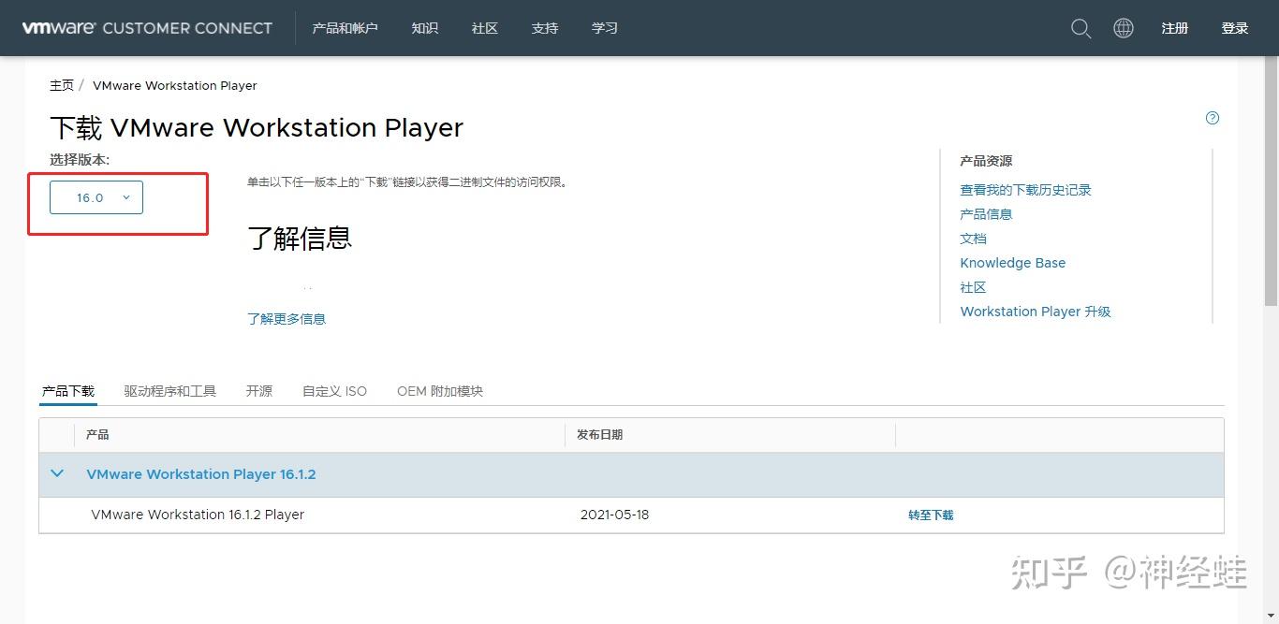Image resolution: width=1279 pixels, height=624 pixels.
Task: Click the Workstation Player 升级 resource item
Action: pyautogui.click(x=1035, y=311)
